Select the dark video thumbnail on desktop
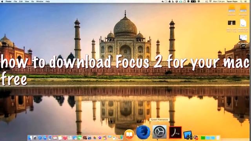251x141 pixels. click(232, 23)
